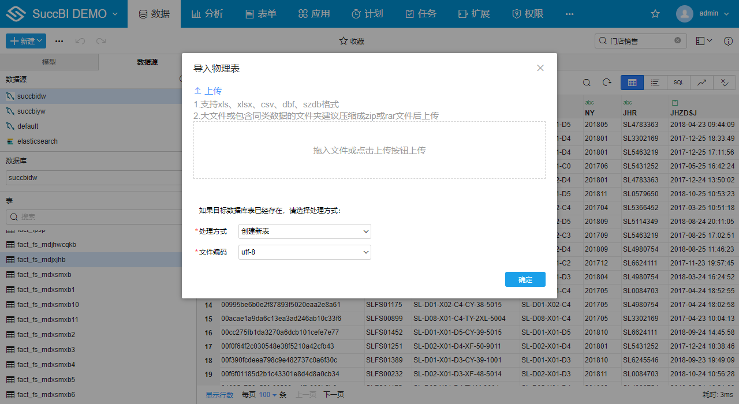
Task: Click the star favorite icon in top bar
Action: pyautogui.click(x=655, y=13)
